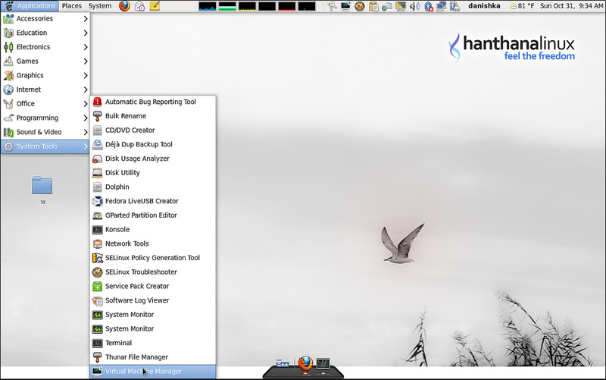
Task: Open Thunar File Manager icon
Action: click(98, 357)
